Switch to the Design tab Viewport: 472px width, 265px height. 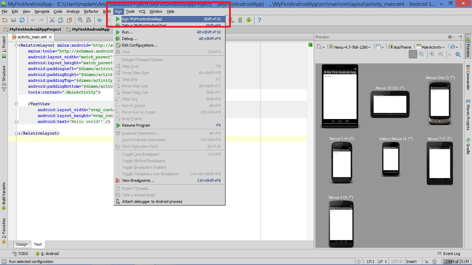point(22,244)
